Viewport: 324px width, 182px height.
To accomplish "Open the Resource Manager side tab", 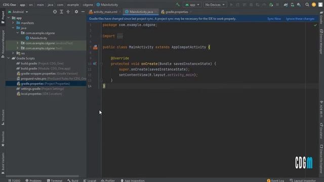I will 3,44.
